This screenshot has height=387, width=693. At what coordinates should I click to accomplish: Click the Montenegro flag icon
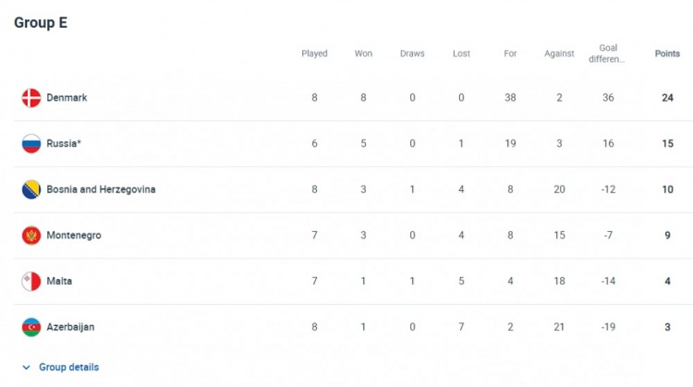[x=31, y=236]
